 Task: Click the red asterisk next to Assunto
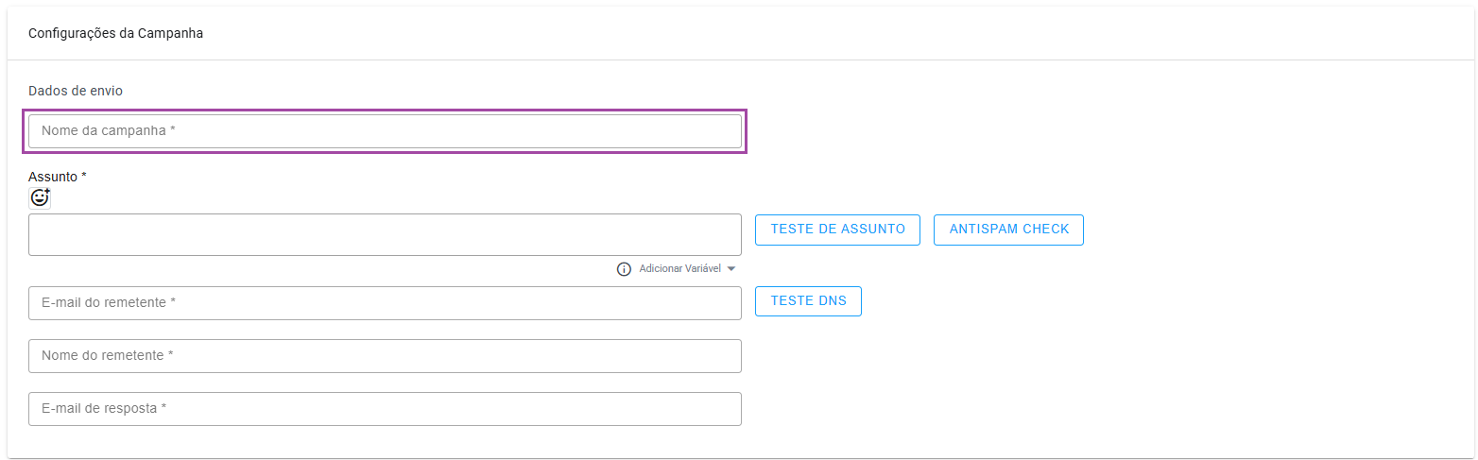(x=84, y=176)
